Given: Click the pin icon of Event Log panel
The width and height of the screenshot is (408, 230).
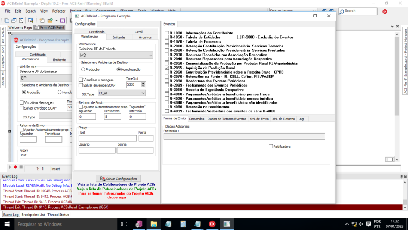Looking at the screenshot, I should [x=401, y=177].
